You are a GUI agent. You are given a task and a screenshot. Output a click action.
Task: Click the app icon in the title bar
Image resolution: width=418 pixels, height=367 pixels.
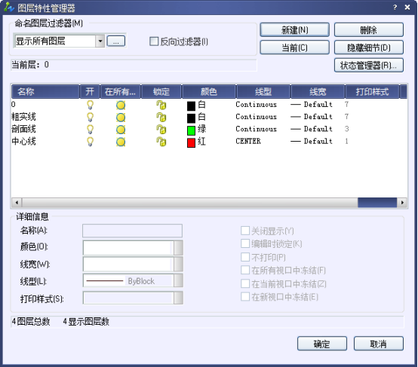[x=9, y=8]
